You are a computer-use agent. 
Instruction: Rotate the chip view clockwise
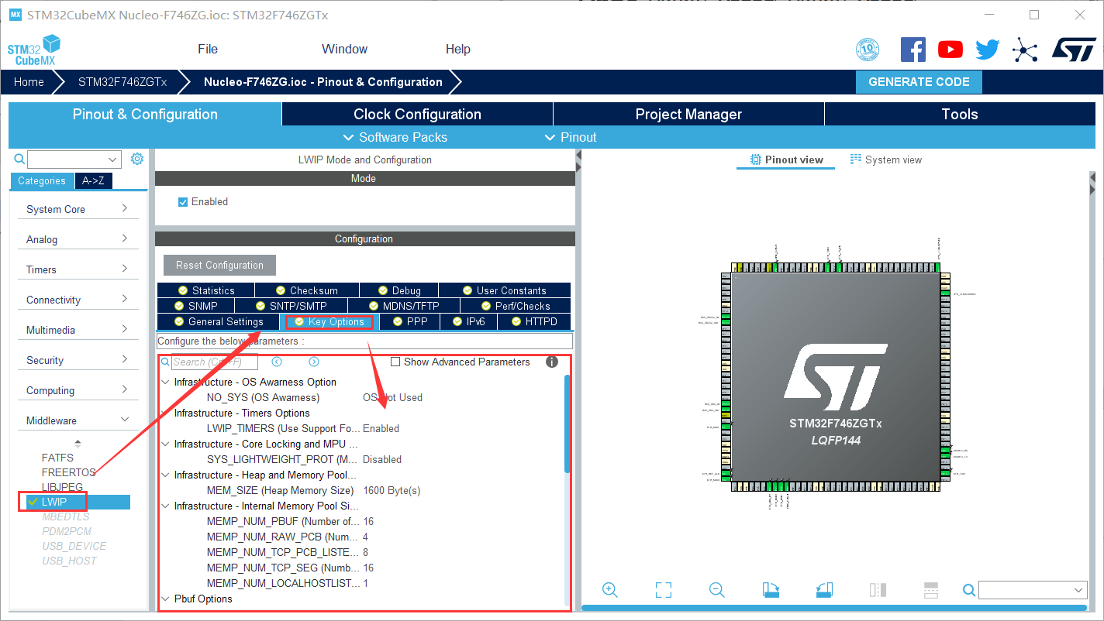pos(771,590)
